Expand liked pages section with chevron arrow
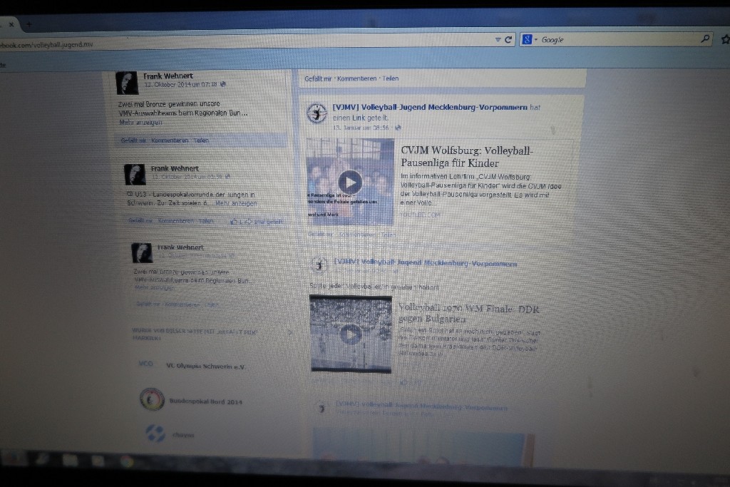The width and height of the screenshot is (730, 487). click(290, 332)
